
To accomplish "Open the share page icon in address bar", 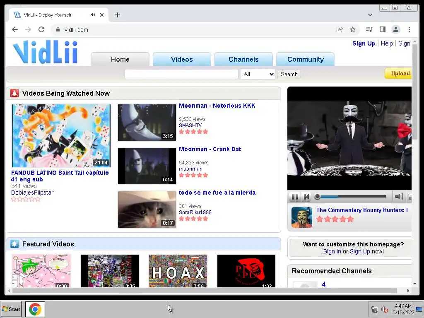I will point(340,29).
